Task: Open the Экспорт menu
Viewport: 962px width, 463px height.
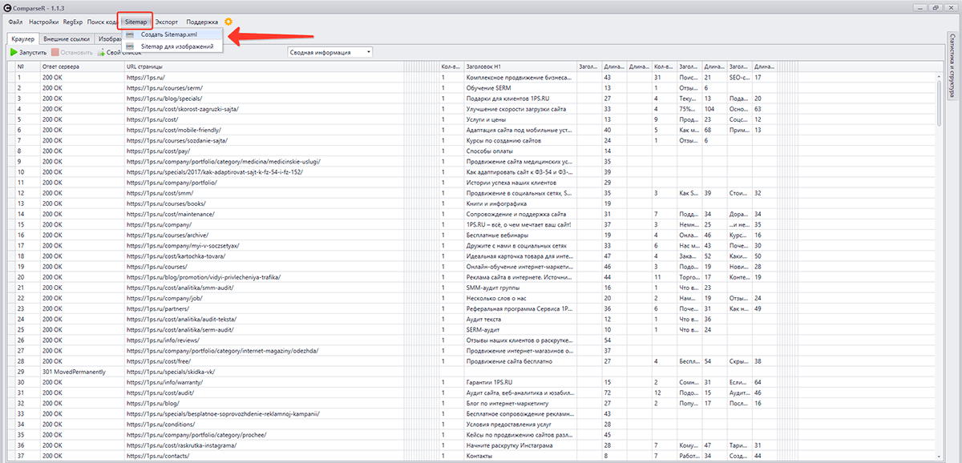Action: tap(166, 22)
